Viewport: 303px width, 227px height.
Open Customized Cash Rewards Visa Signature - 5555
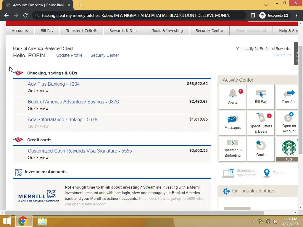tap(80, 151)
